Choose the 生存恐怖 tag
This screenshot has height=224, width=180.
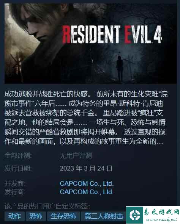tap(63, 216)
